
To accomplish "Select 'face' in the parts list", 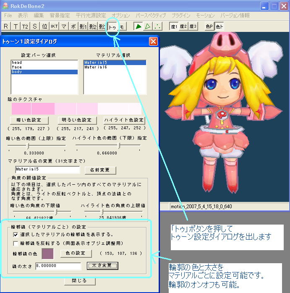I will pos(17,67).
